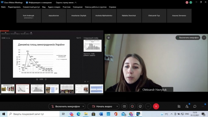This screenshot has height=117, width=208.
Task: Select Nataliia Shevchuk participant tile
Action: (x=129, y=16)
